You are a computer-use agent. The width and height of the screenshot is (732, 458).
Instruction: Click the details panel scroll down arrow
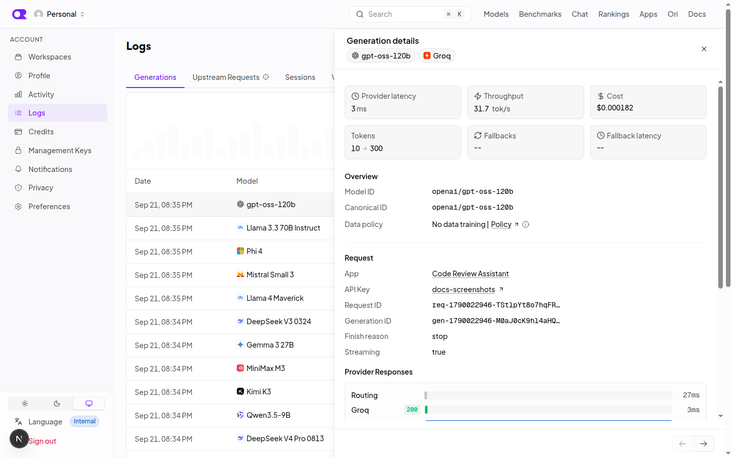coord(720,416)
